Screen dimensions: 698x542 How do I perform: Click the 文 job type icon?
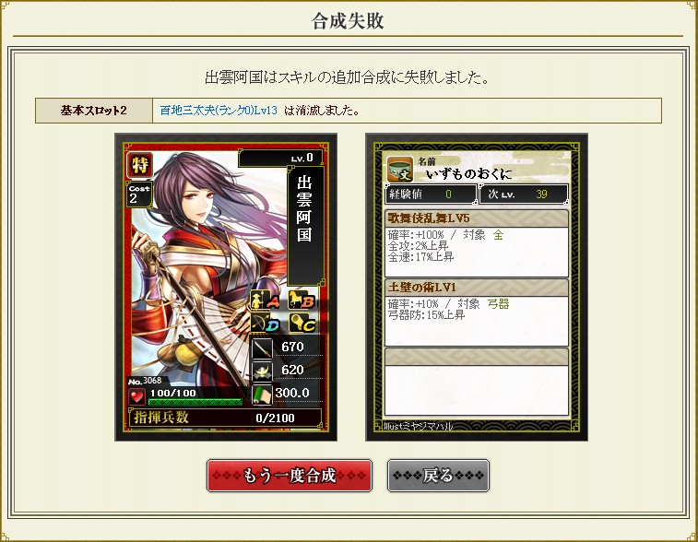point(400,170)
